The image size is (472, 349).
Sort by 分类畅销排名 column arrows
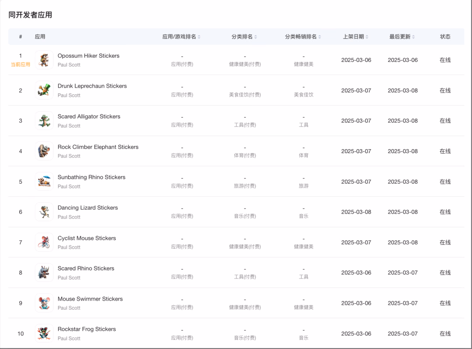(x=319, y=37)
